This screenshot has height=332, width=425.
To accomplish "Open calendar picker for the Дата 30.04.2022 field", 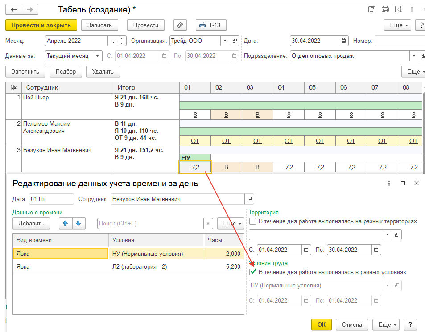I will pyautogui.click(x=343, y=41).
